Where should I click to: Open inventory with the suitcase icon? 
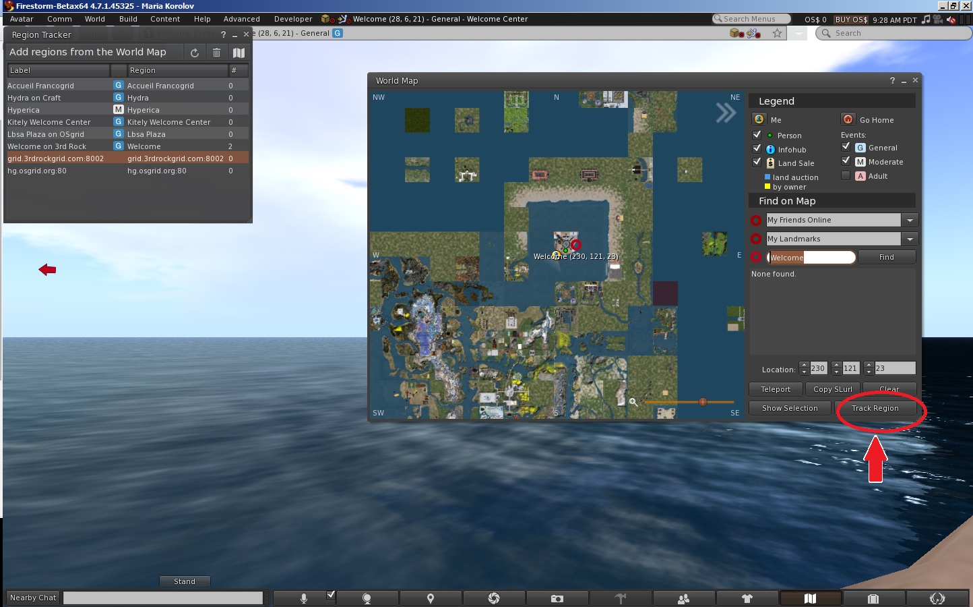873,598
